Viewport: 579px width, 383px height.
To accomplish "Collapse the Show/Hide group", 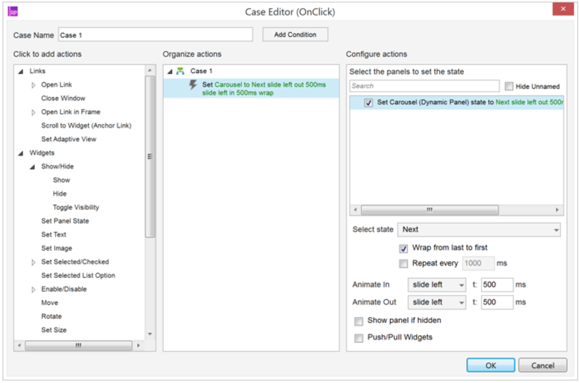I will tap(32, 167).
